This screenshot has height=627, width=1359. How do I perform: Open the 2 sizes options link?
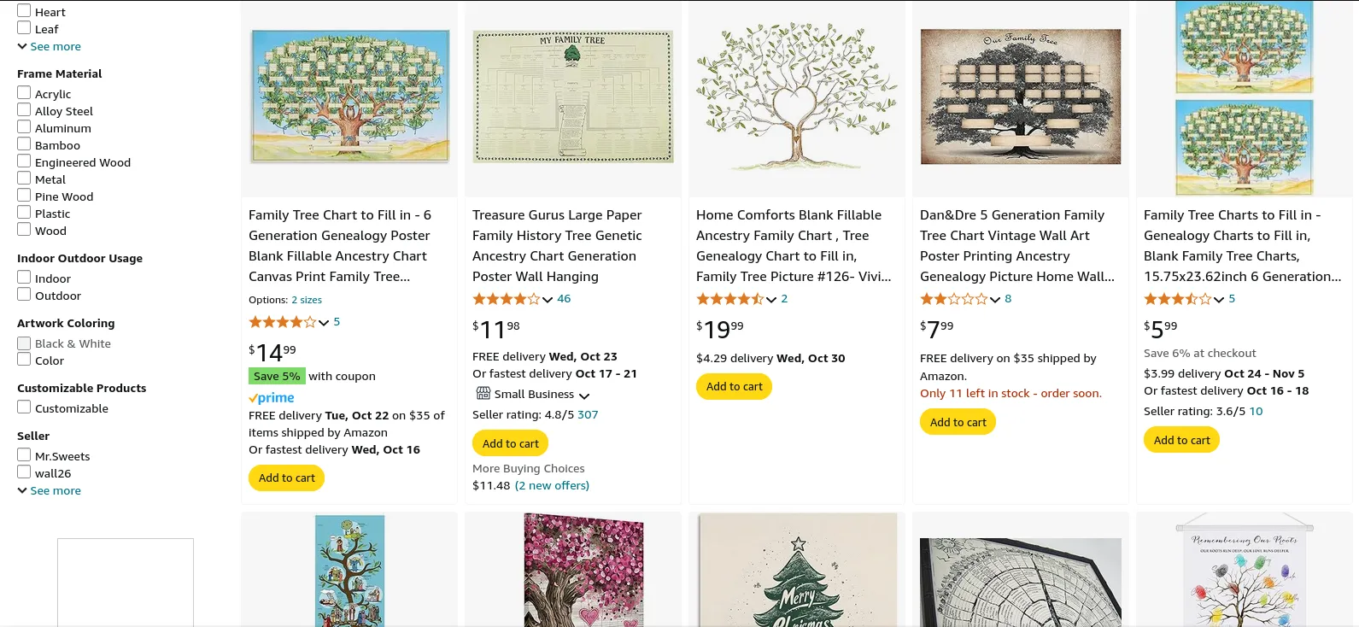(307, 300)
